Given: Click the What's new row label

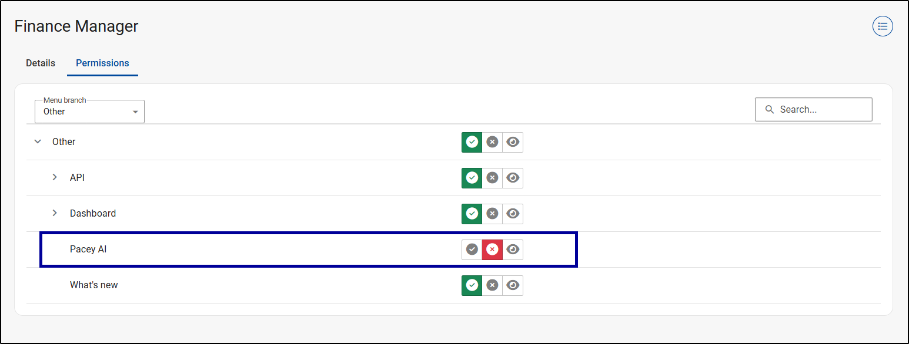Looking at the screenshot, I should coord(94,285).
